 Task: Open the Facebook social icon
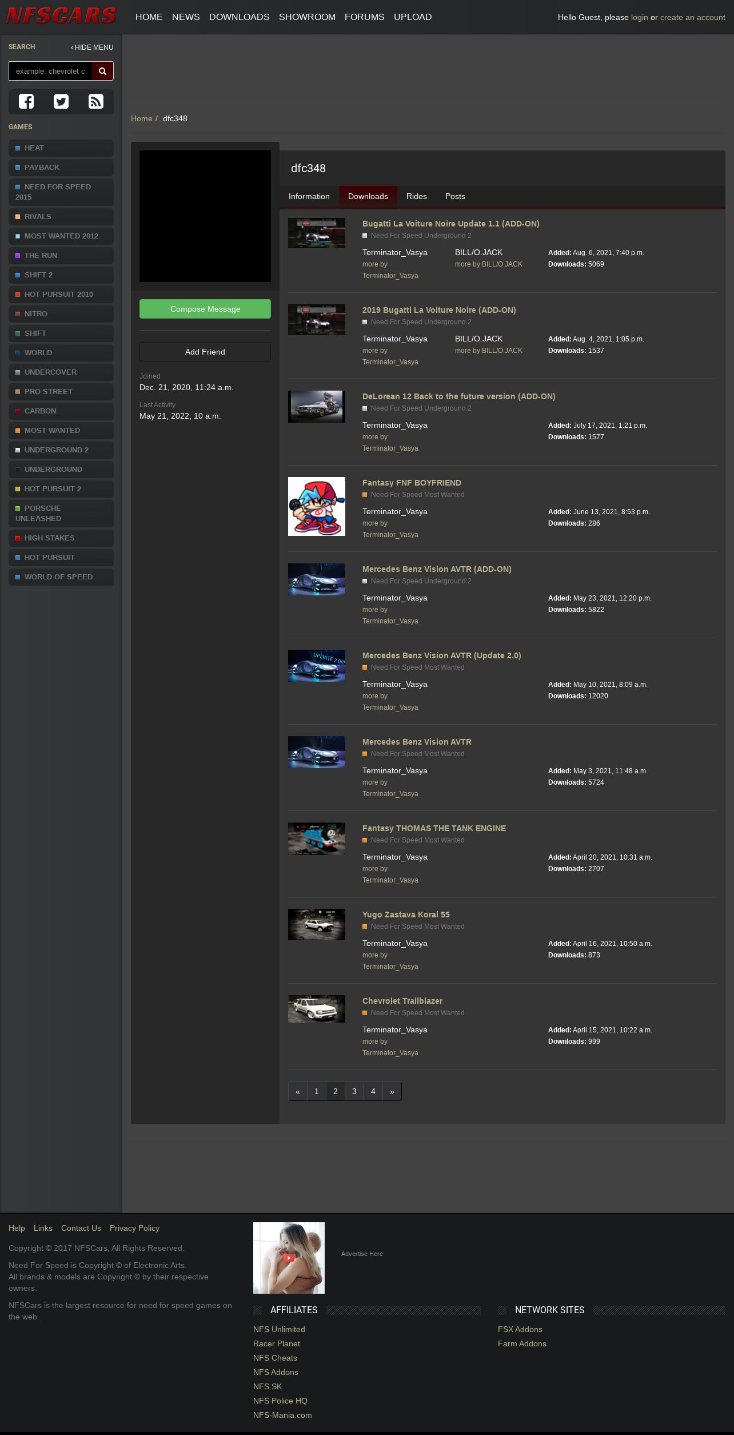[x=26, y=101]
